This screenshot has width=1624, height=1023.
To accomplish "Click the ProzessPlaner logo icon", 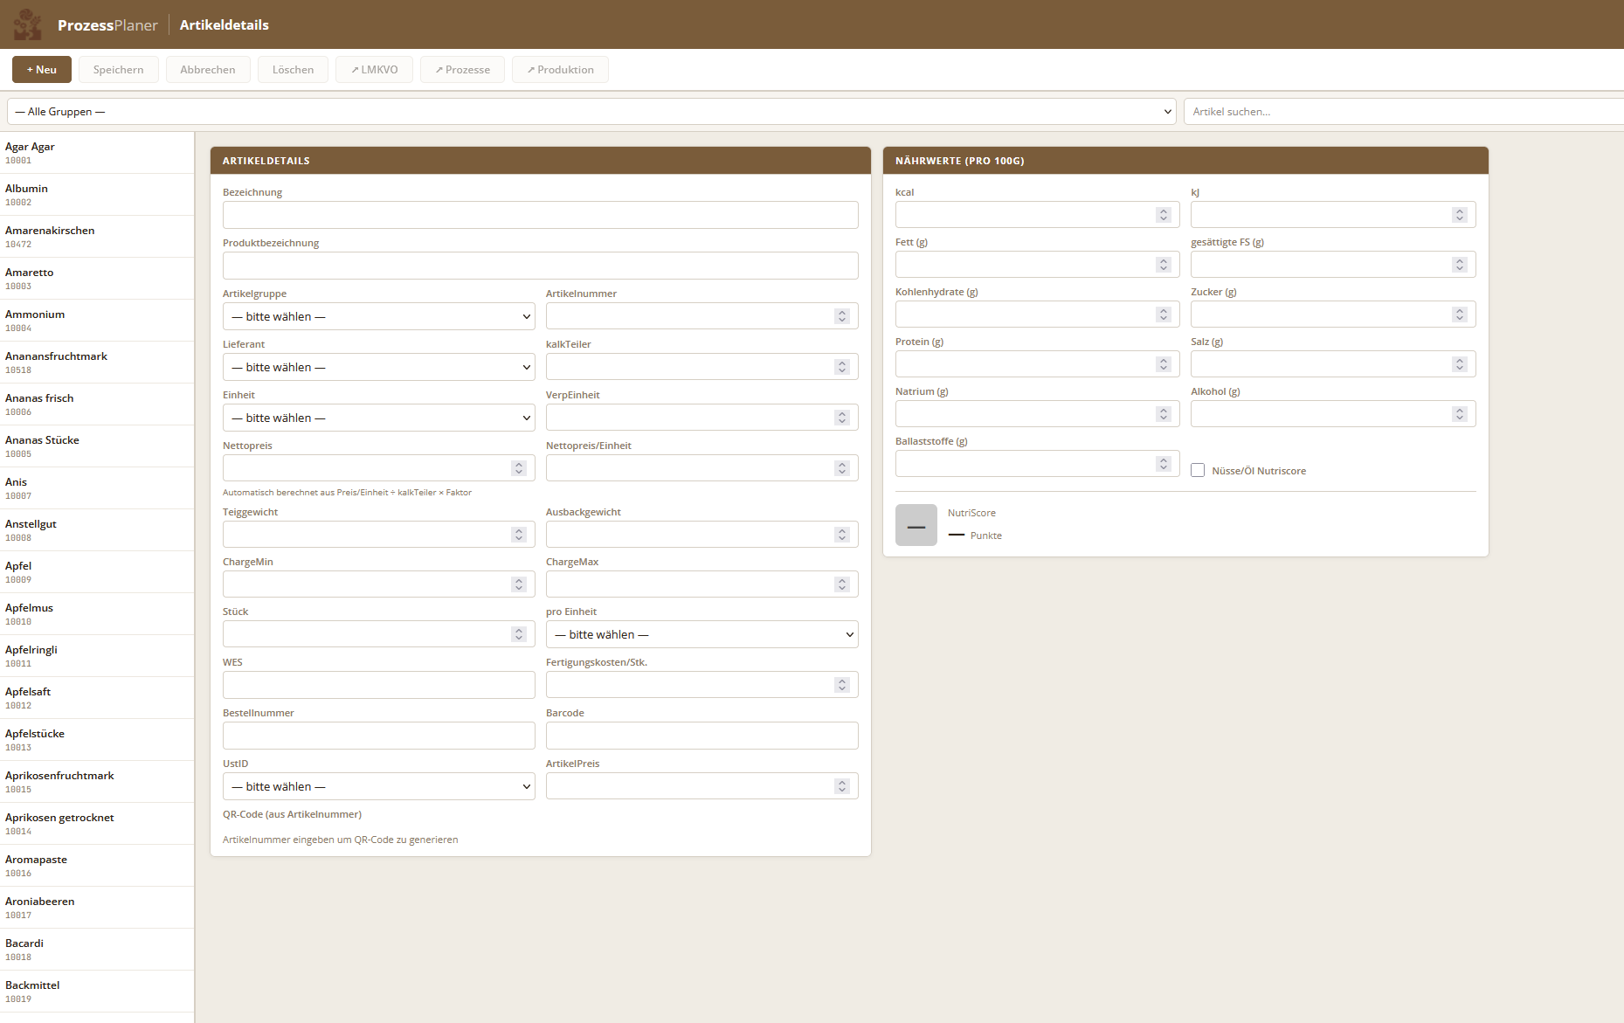I will coord(28,24).
